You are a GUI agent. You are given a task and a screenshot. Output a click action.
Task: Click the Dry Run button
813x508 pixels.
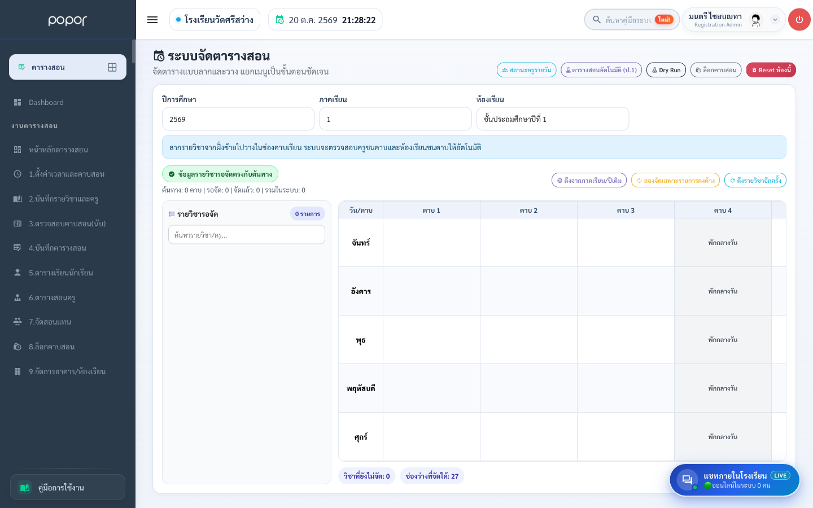(666, 70)
